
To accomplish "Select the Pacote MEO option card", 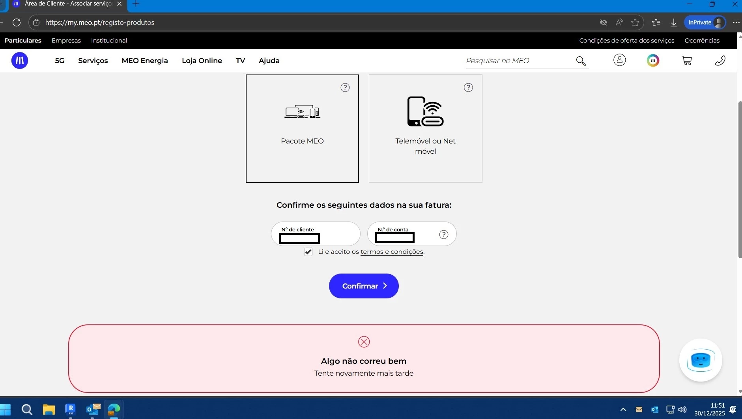I will tap(302, 128).
